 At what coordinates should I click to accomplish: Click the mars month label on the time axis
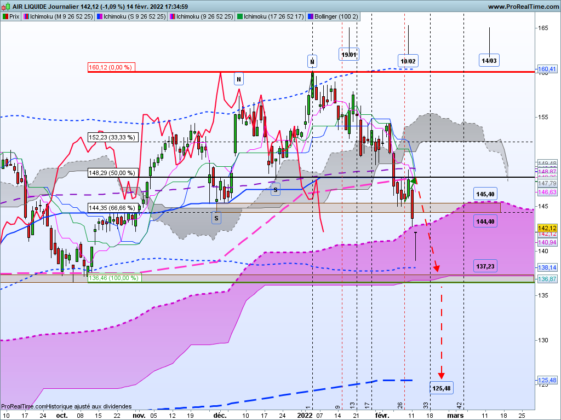[455, 416]
